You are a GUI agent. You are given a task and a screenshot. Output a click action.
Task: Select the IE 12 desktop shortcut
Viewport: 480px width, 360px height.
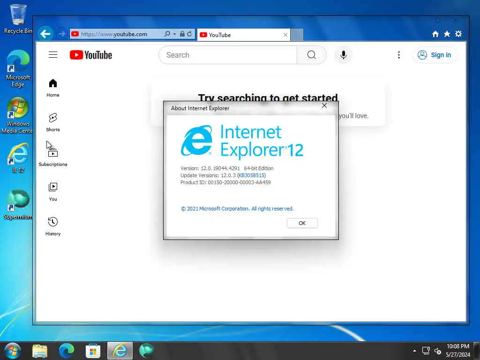click(x=18, y=158)
